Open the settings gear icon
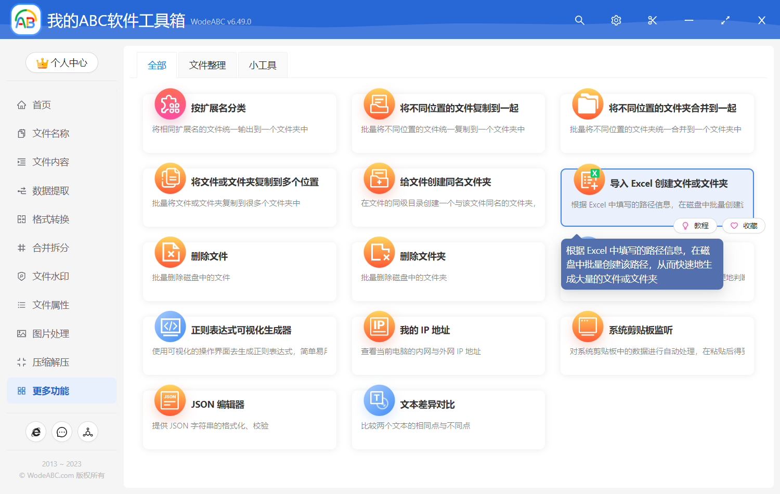The image size is (780, 494). click(616, 20)
